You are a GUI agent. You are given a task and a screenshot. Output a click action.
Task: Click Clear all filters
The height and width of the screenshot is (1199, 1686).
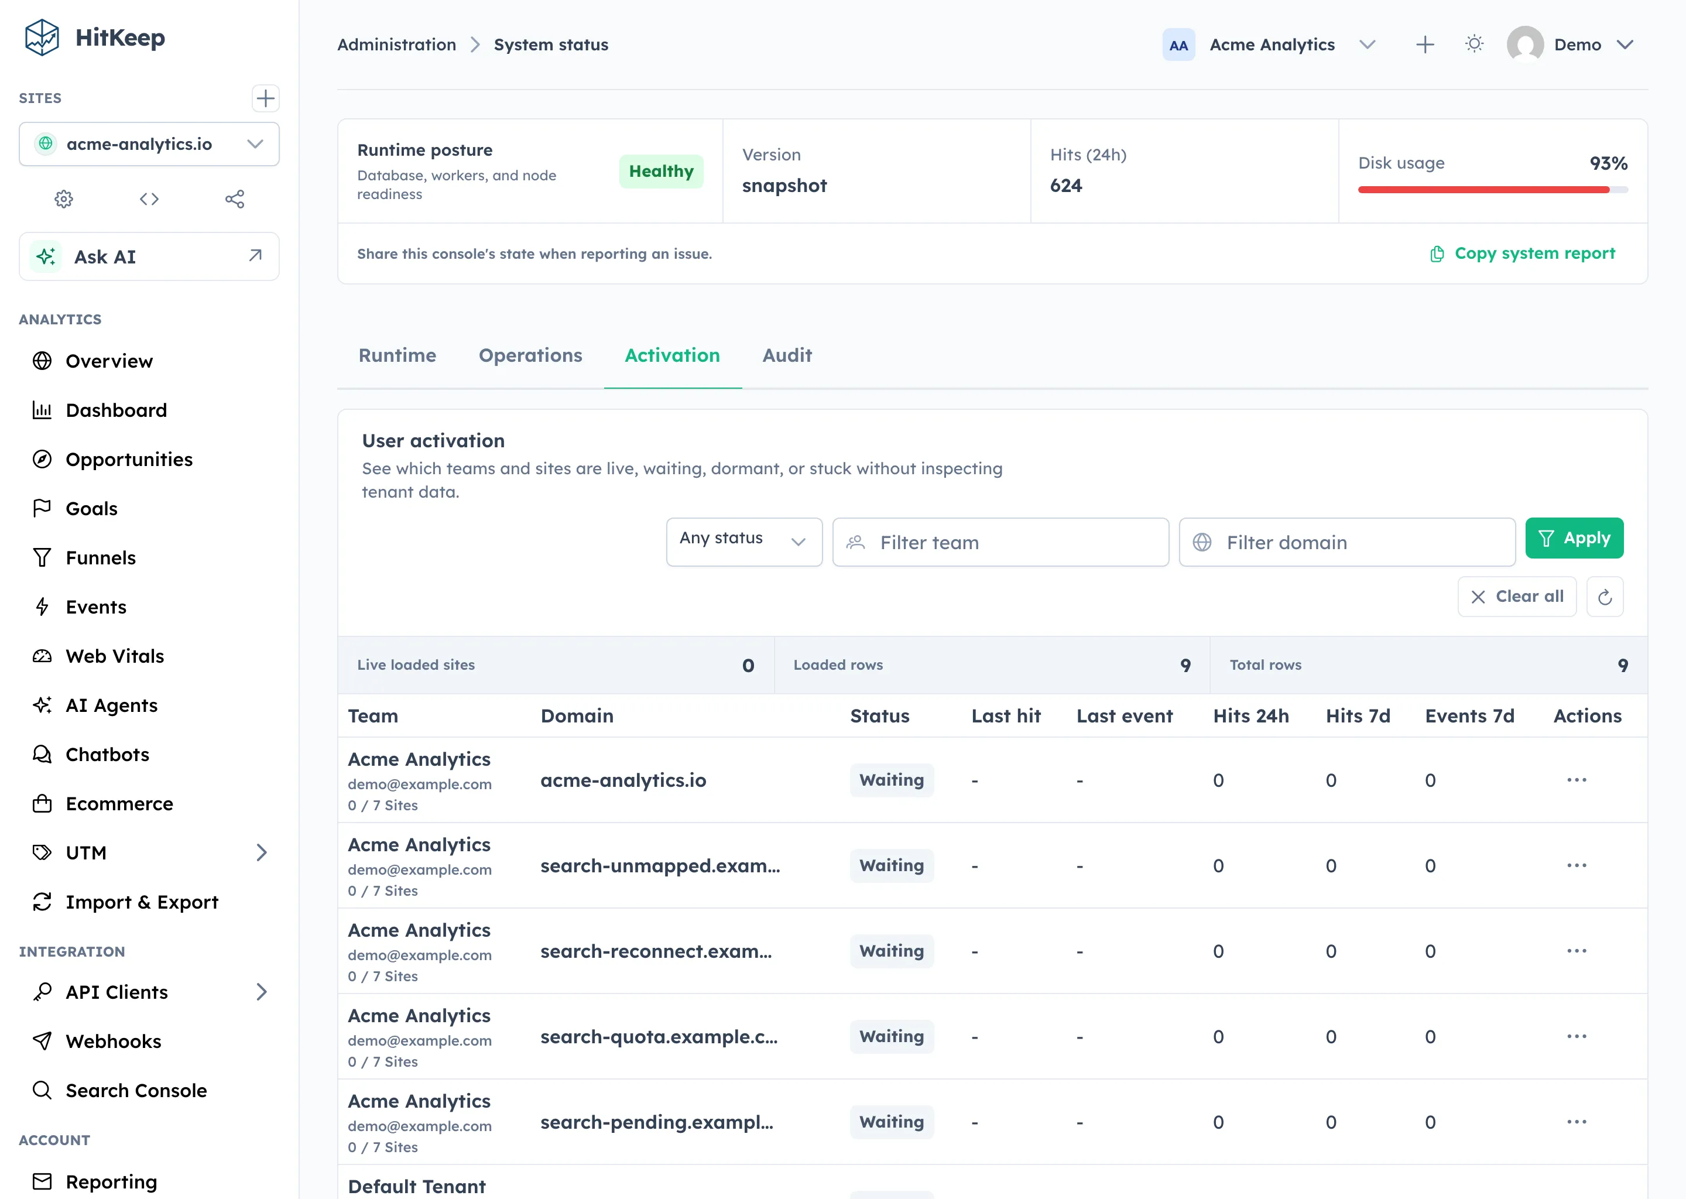point(1516,597)
